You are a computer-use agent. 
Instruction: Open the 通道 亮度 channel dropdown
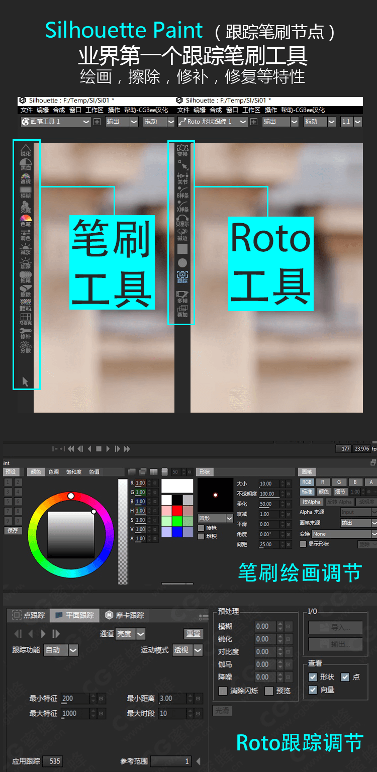coord(131,634)
